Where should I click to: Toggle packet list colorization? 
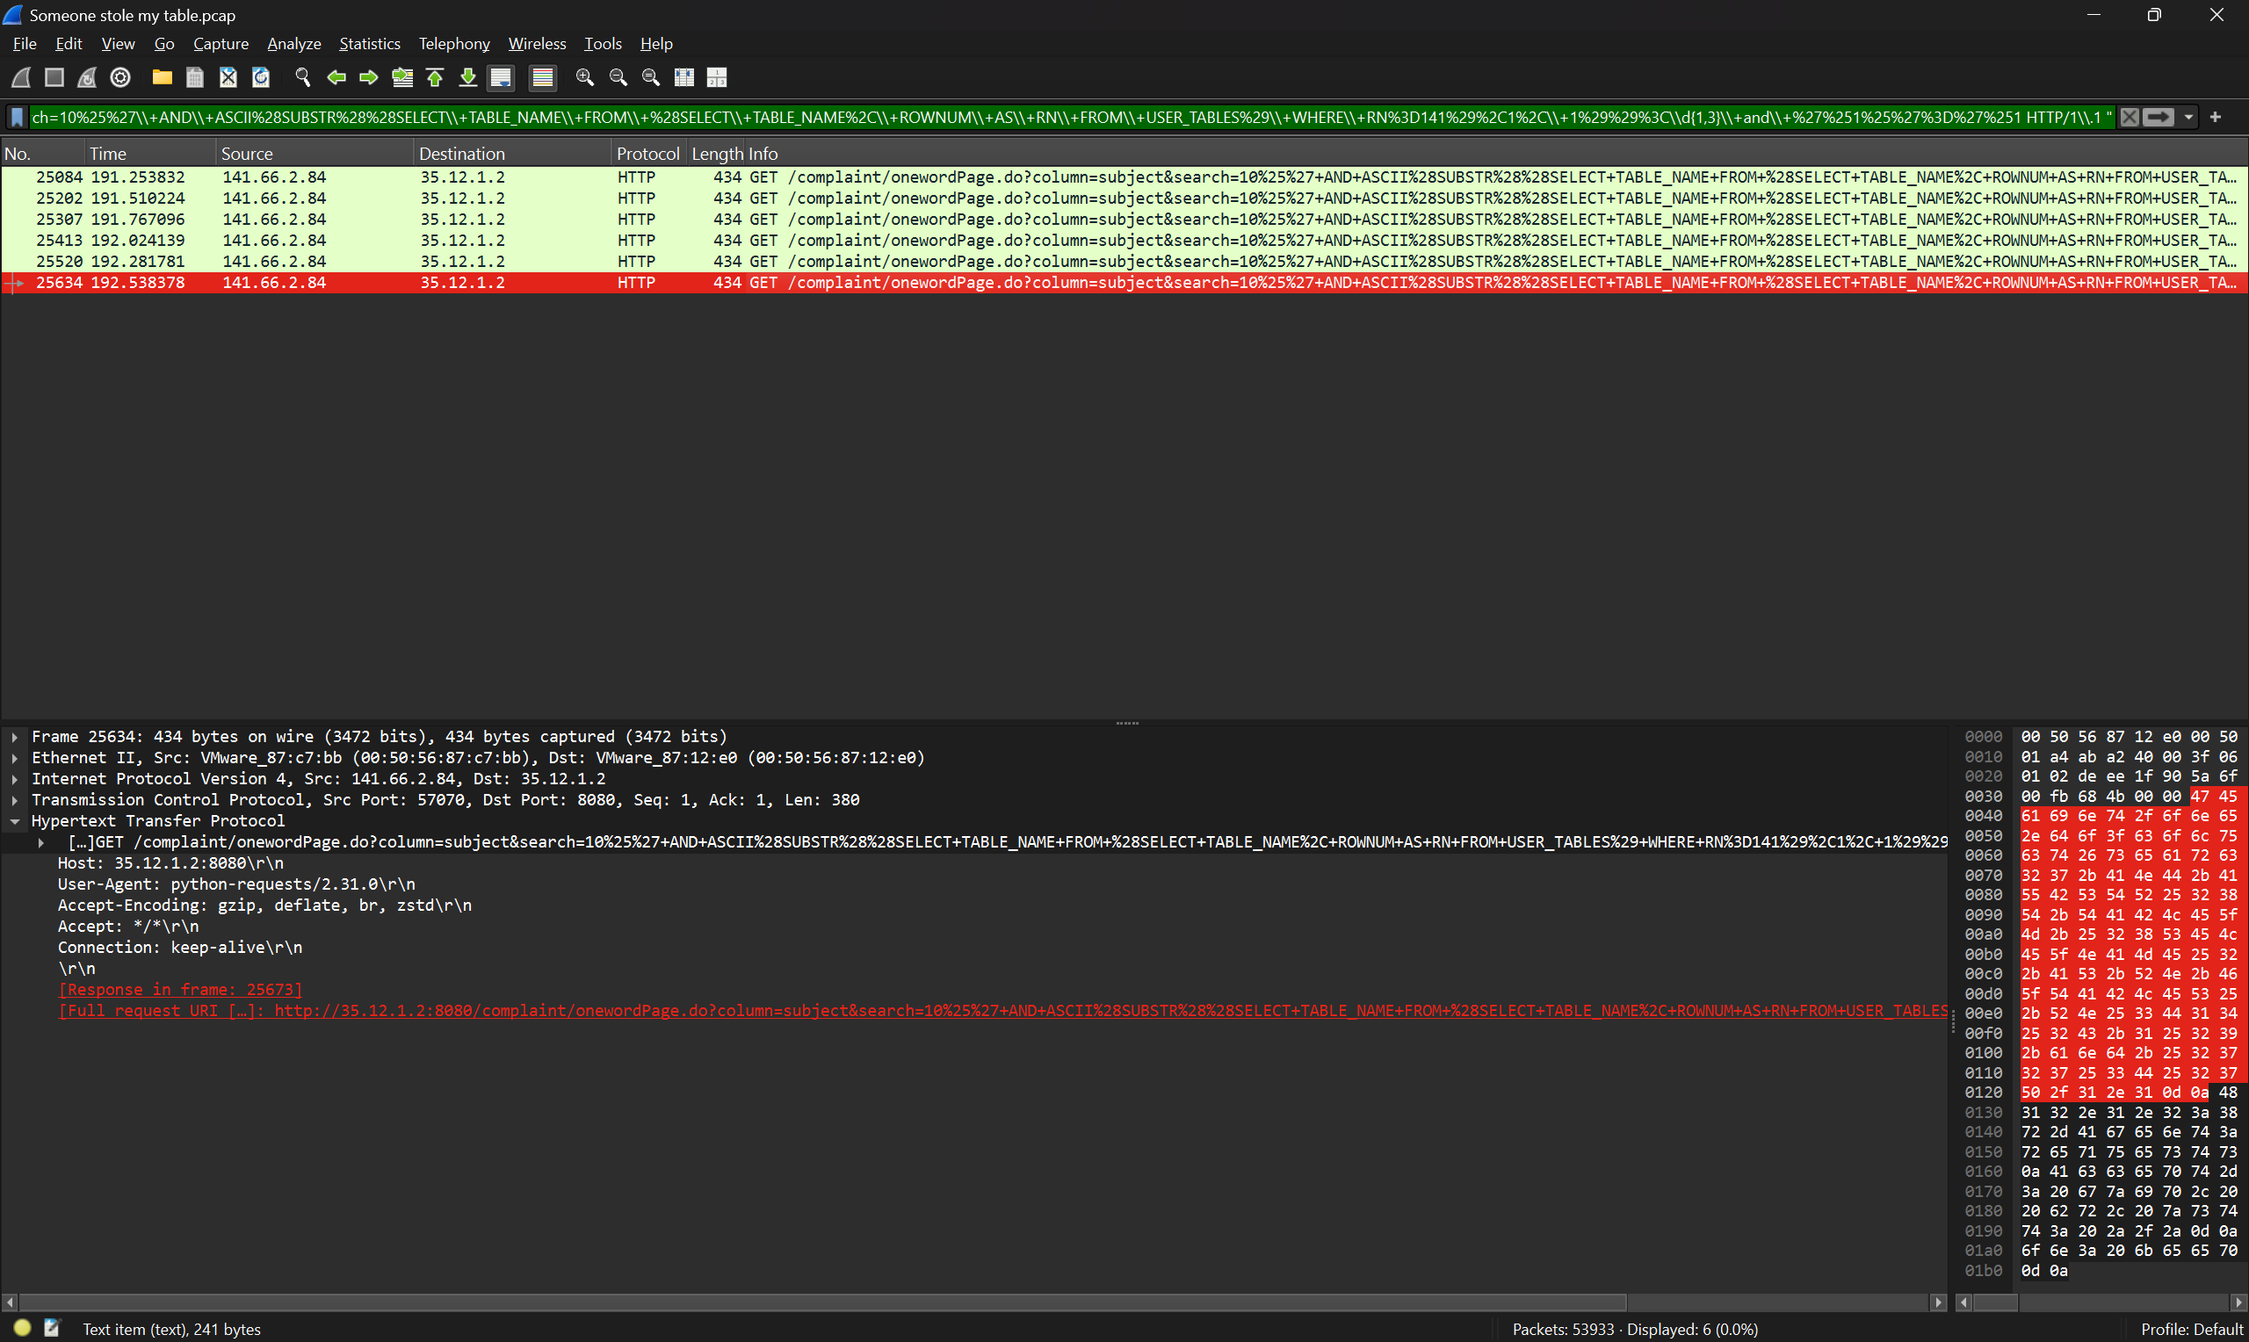click(x=543, y=78)
